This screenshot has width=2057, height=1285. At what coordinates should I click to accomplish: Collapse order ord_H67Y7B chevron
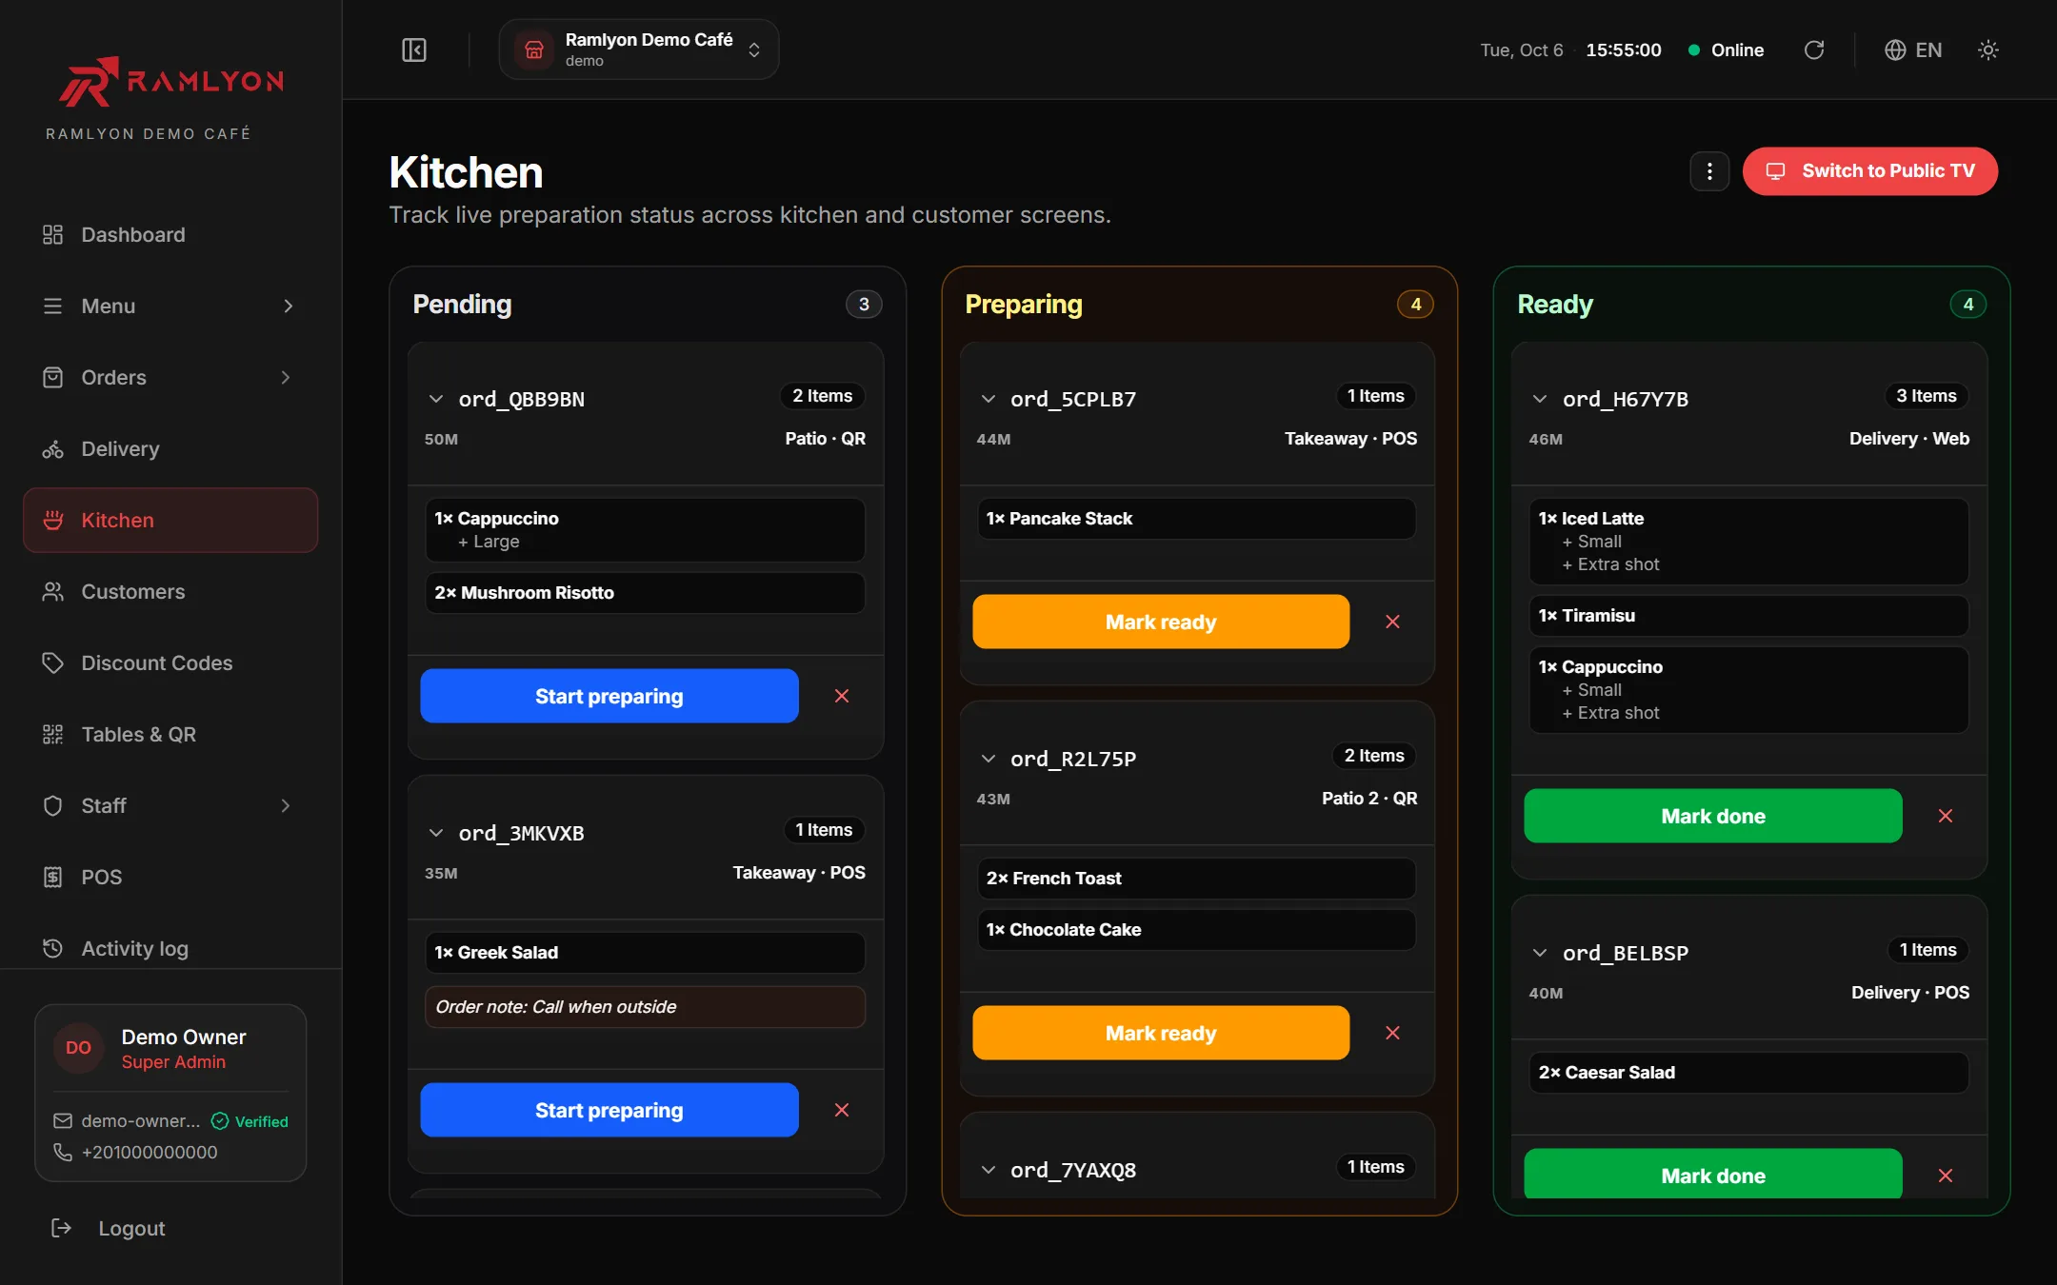[x=1540, y=399]
